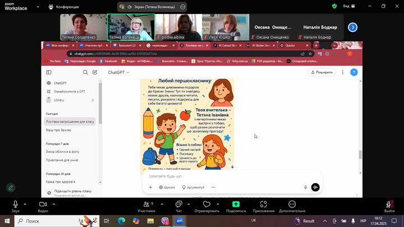This screenshot has width=404, height=227.
Task: Select ChatGPT in the sidebar
Action: [x=70, y=83]
